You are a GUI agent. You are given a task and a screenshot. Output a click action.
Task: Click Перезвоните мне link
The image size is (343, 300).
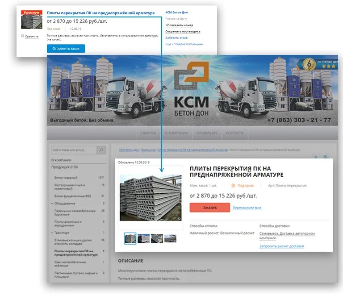coord(247,208)
